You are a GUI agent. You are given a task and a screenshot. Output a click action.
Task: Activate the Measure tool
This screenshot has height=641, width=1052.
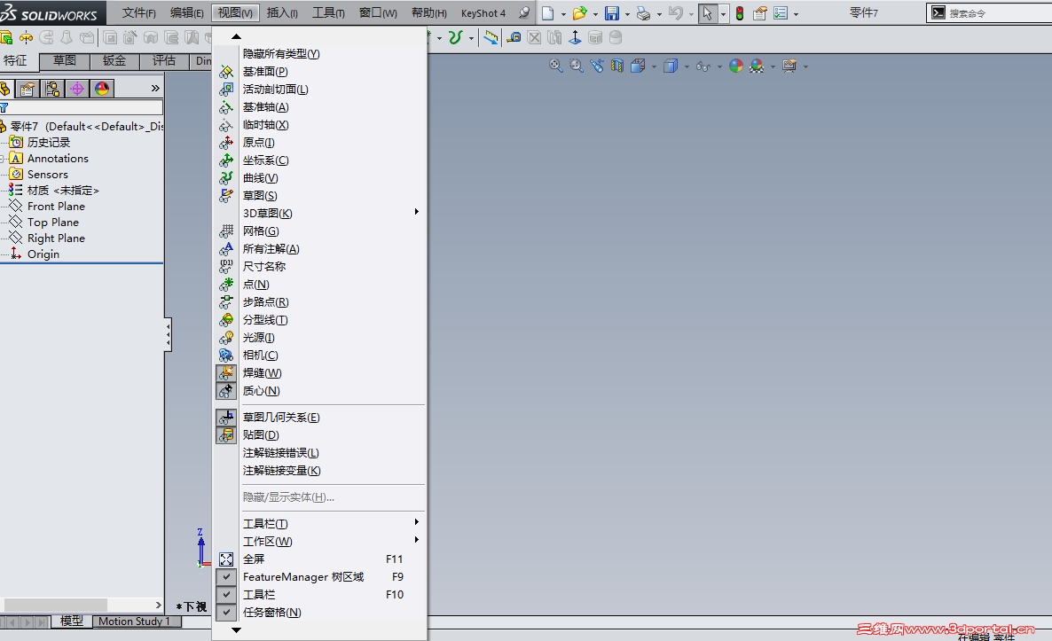point(514,37)
